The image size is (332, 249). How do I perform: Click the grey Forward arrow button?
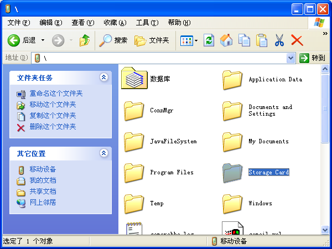pyautogui.click(x=58, y=40)
